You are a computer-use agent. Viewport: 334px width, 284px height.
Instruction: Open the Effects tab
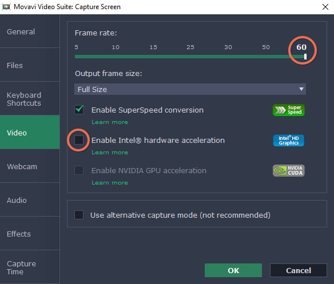(x=30, y=234)
